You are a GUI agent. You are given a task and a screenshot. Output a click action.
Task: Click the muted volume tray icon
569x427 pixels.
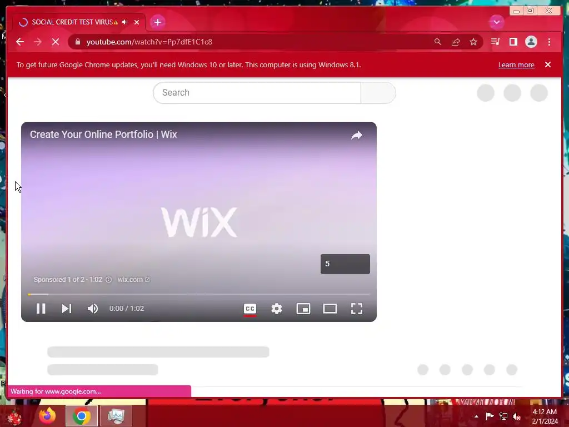[x=517, y=416]
